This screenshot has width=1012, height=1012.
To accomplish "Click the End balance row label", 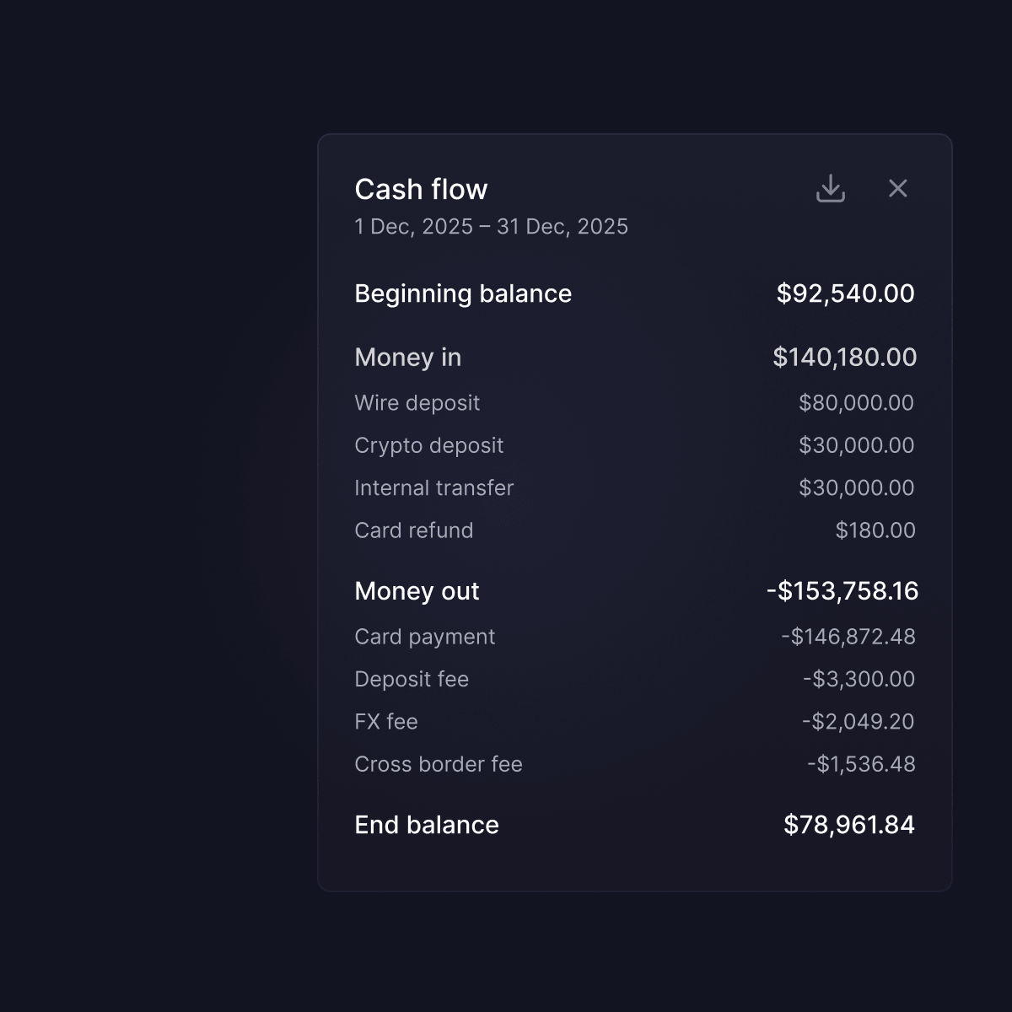I will [x=427, y=825].
